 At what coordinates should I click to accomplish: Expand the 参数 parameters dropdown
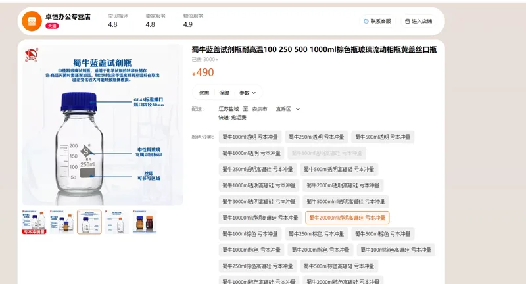point(247,93)
